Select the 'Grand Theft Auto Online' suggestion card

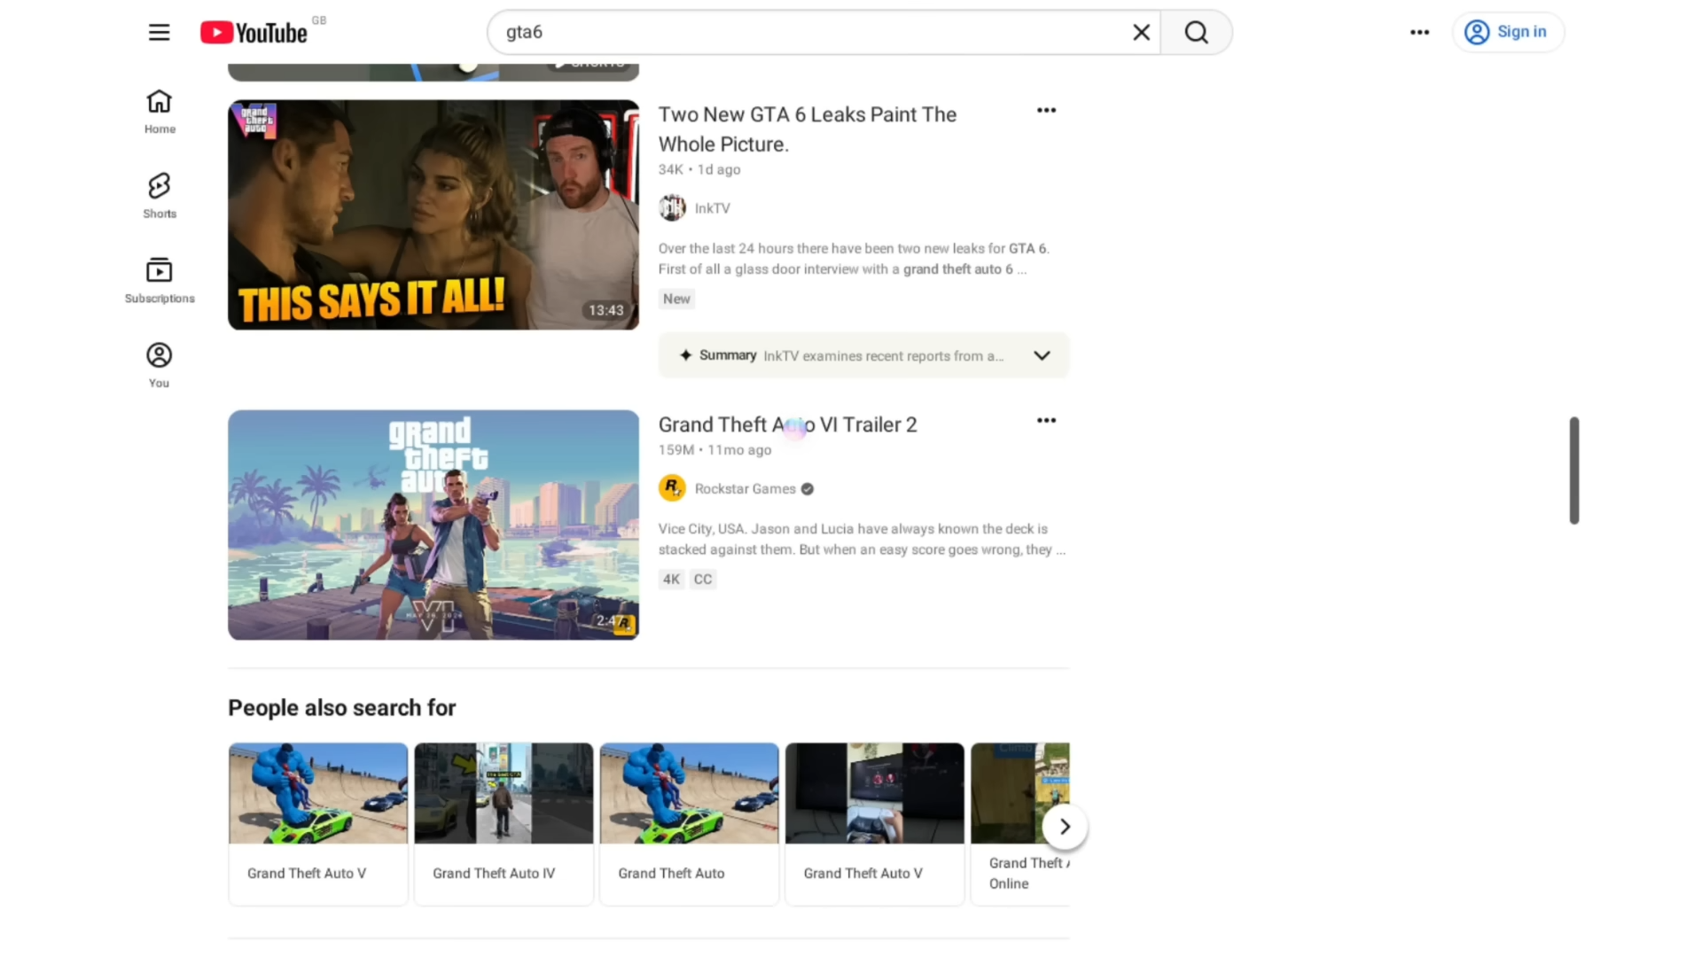coord(1019,824)
